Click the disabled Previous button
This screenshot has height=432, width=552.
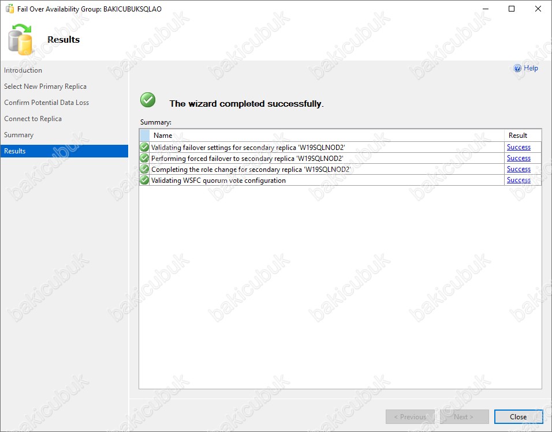pos(410,416)
